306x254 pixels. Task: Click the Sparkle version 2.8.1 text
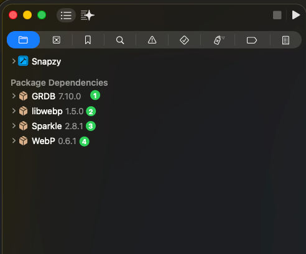(74, 126)
